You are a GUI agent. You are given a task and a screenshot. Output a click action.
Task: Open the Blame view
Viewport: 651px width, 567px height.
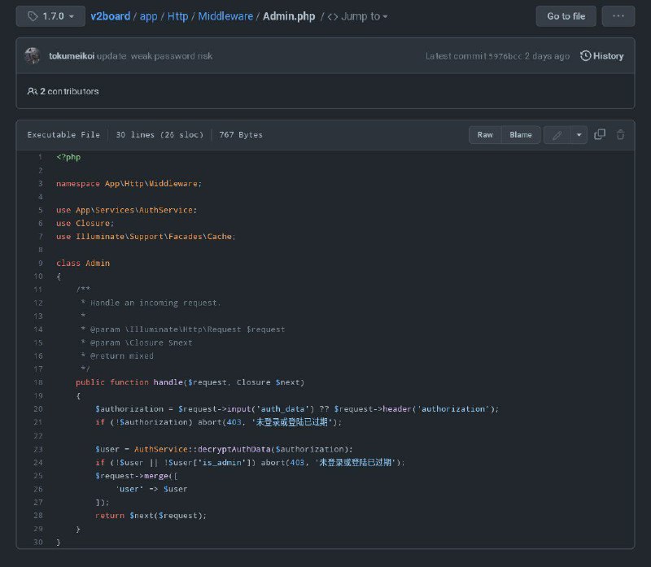pyautogui.click(x=521, y=135)
